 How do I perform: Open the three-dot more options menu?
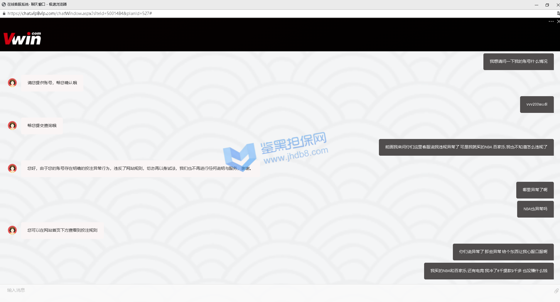(551, 21)
